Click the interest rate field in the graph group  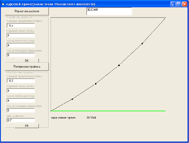(21, 81)
